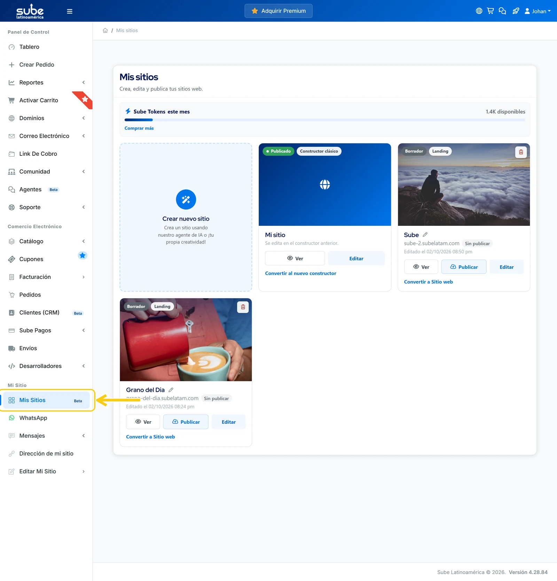Open Mis Sitios in the sidebar
The height and width of the screenshot is (581, 557).
pyautogui.click(x=46, y=400)
